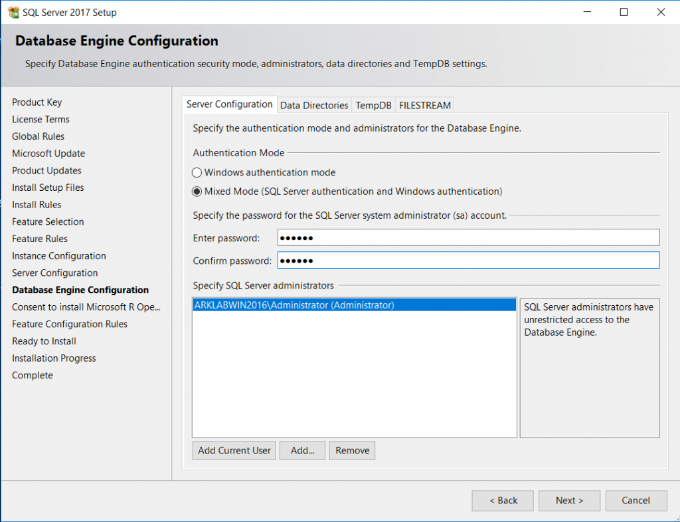The image size is (680, 522).
Task: Switch to the Server Configuration tab
Action: (229, 104)
